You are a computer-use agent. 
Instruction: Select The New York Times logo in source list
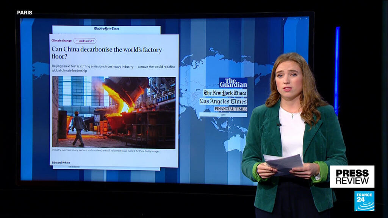click(x=225, y=93)
